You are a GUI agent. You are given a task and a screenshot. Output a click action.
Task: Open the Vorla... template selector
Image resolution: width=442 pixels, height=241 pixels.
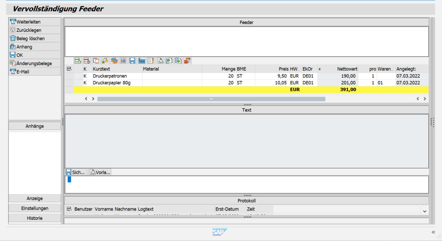(x=100, y=172)
